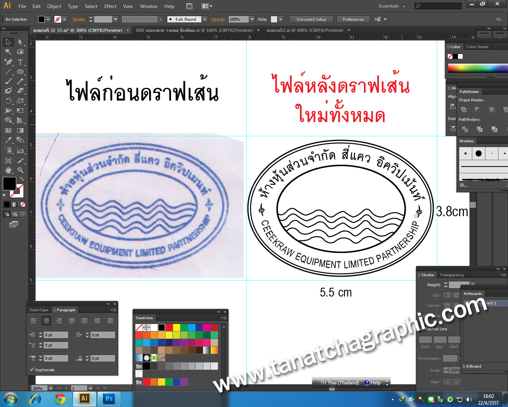Select the Zoom tool in toolbox
The height and width of the screenshot is (407, 508).
tap(20, 170)
